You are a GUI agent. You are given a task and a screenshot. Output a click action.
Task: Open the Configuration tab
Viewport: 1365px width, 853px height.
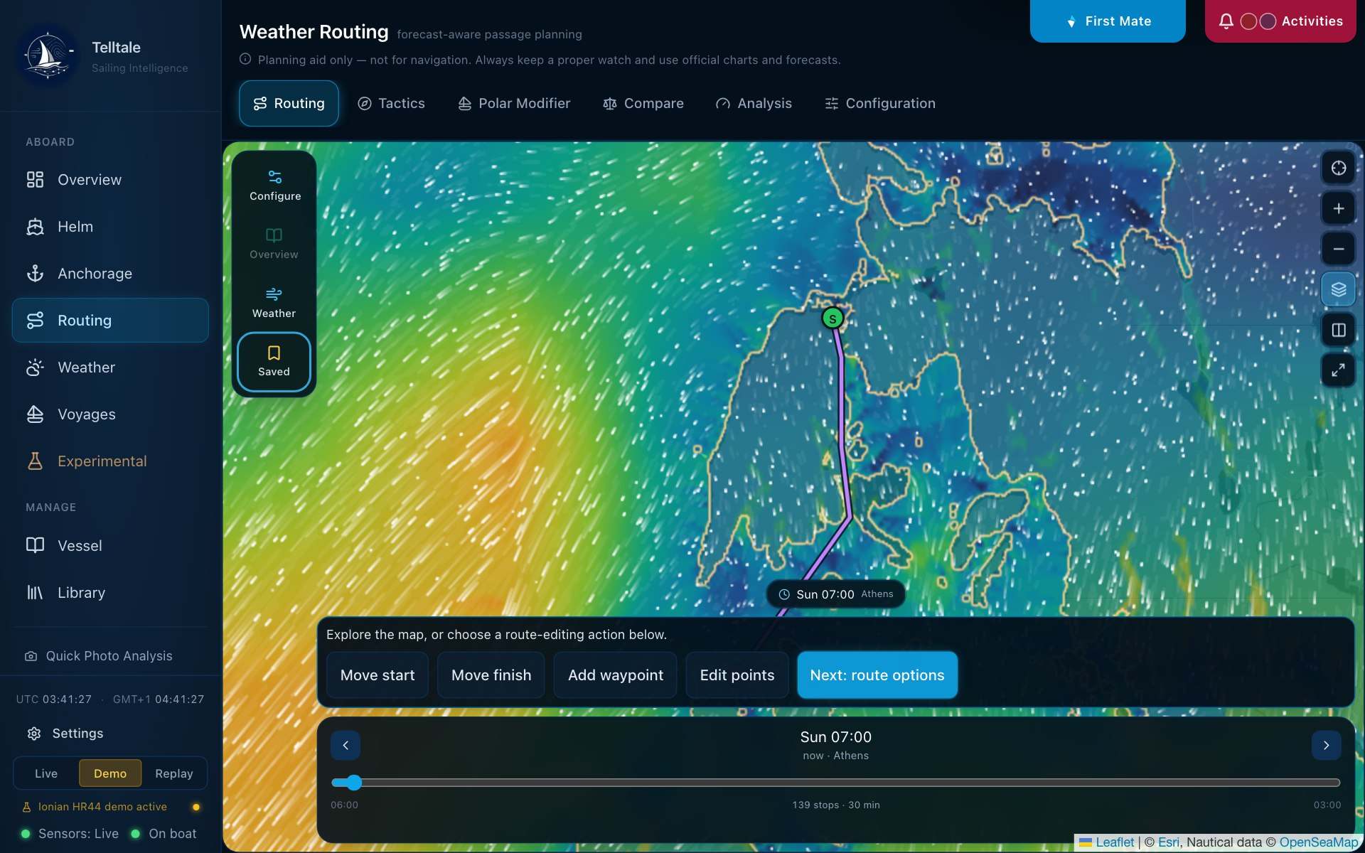[880, 104]
